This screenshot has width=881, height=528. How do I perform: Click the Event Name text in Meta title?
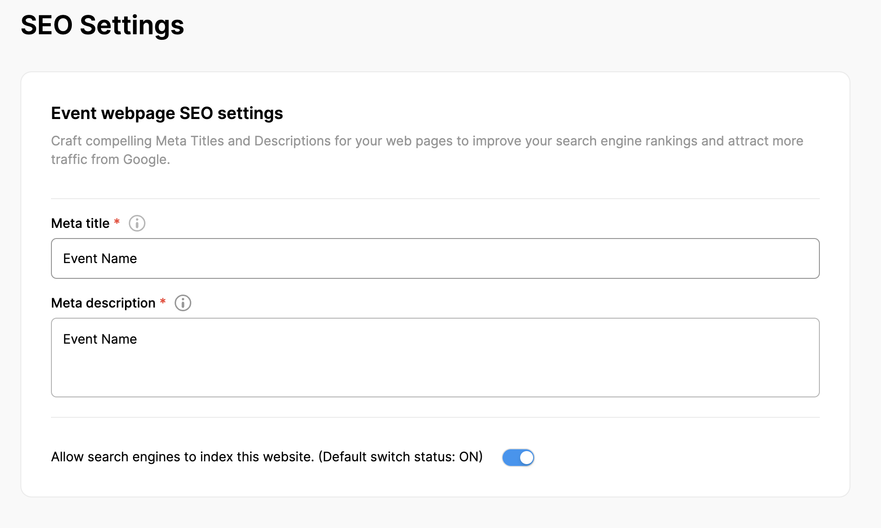click(x=100, y=258)
